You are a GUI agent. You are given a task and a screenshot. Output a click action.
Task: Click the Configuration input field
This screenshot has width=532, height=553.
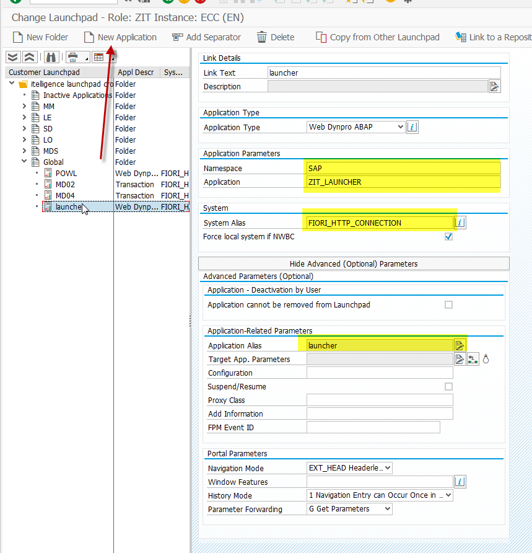pyautogui.click(x=380, y=373)
